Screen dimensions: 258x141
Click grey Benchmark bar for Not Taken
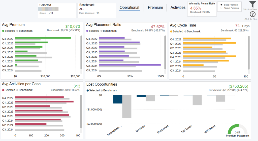(x=197, y=100)
